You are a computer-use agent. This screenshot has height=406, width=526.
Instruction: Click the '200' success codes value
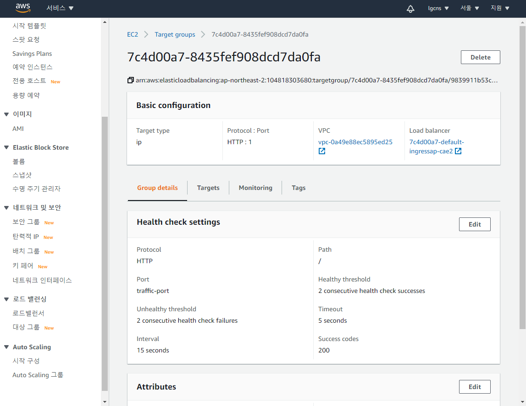(x=324, y=351)
